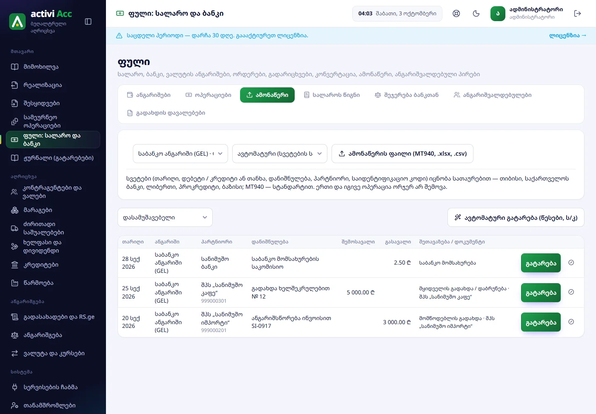Open ხელფასი და დივიდენდი sidebar item
Screen dimensions: 596x414
[53, 246]
